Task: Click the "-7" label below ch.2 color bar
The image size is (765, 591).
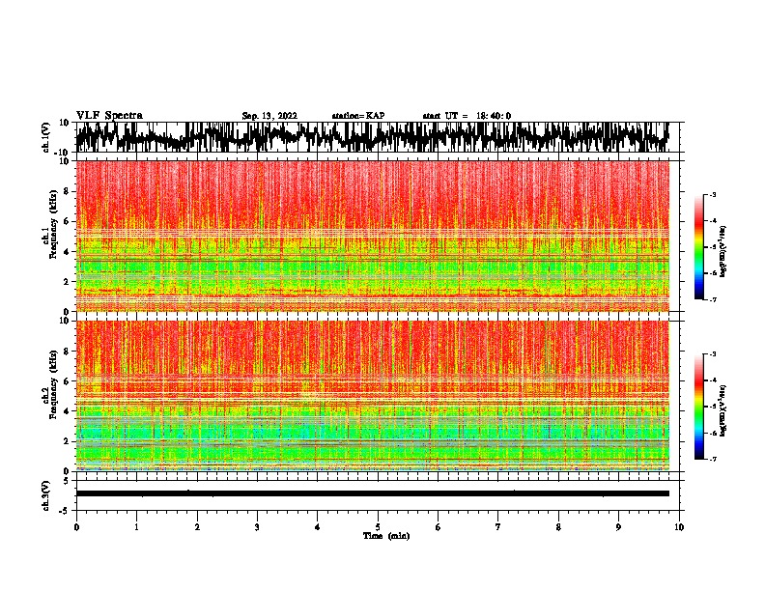Action: pos(712,460)
